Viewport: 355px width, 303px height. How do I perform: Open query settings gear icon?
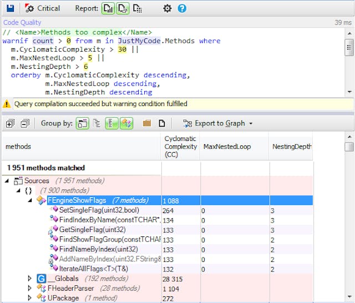(167, 8)
